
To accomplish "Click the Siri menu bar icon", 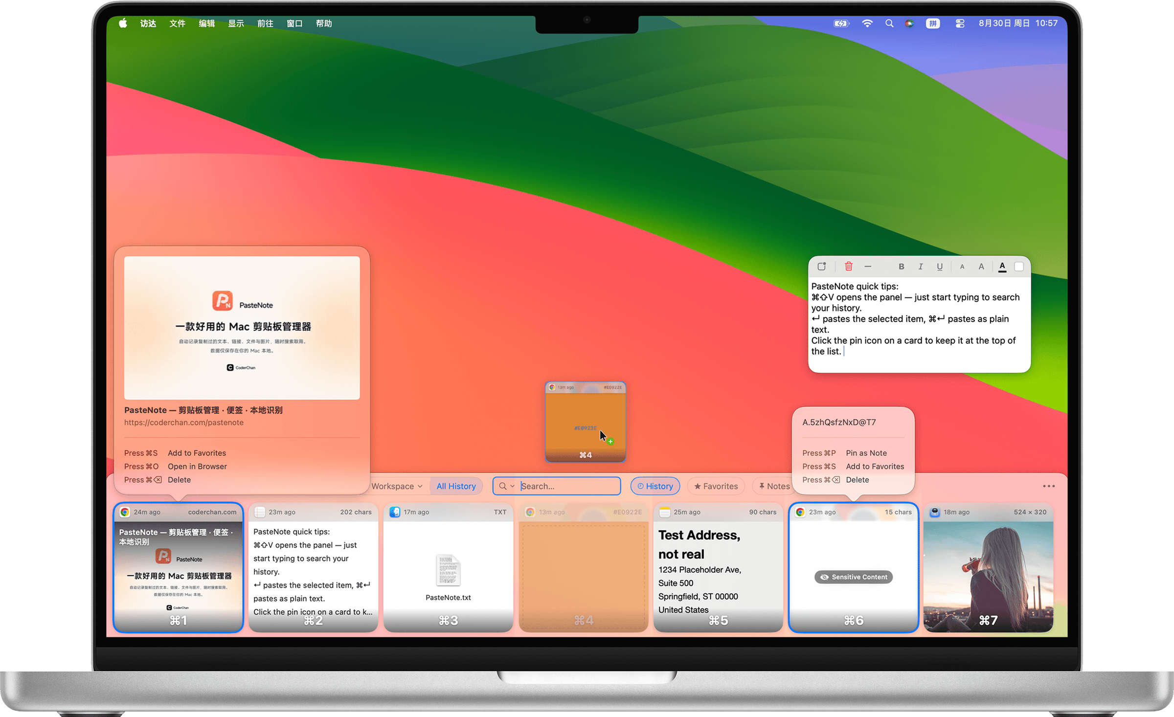I will (x=909, y=23).
